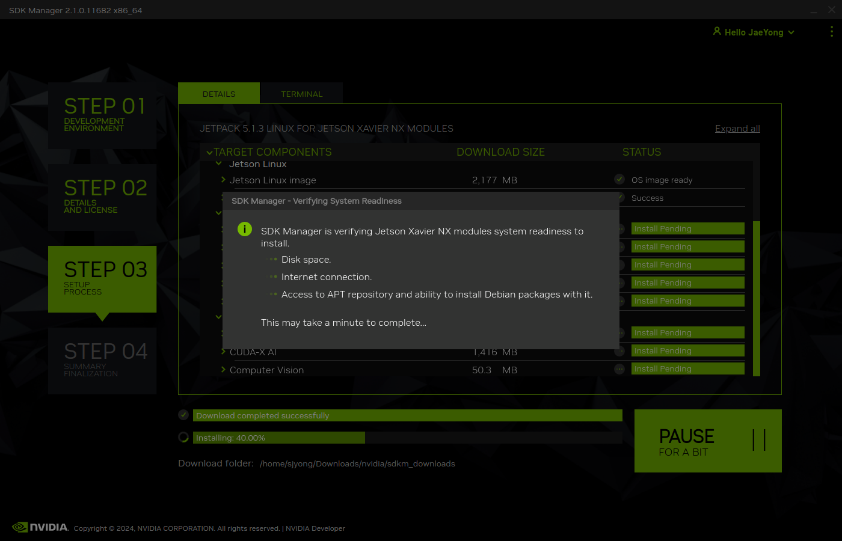Click the user profile icon

point(717,31)
